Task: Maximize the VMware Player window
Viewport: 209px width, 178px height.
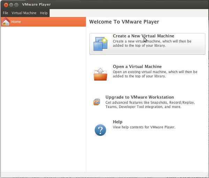Action: [x=16, y=5]
